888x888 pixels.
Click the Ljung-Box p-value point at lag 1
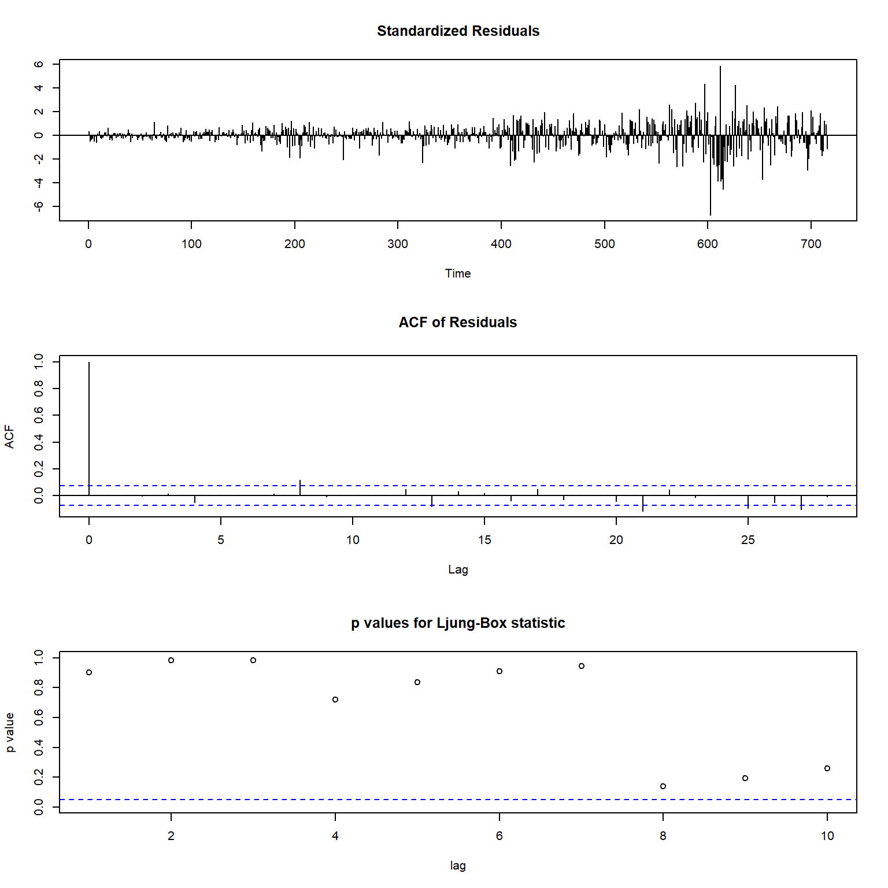[89, 672]
